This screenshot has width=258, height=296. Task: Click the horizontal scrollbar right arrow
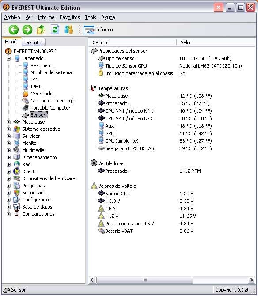[x=251, y=280]
